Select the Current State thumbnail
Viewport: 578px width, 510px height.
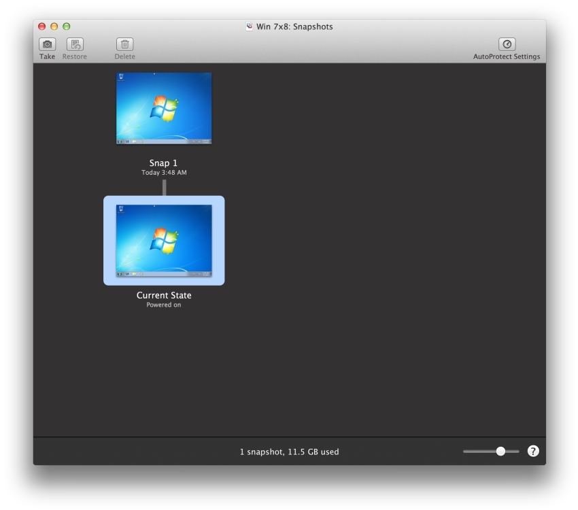[164, 240]
